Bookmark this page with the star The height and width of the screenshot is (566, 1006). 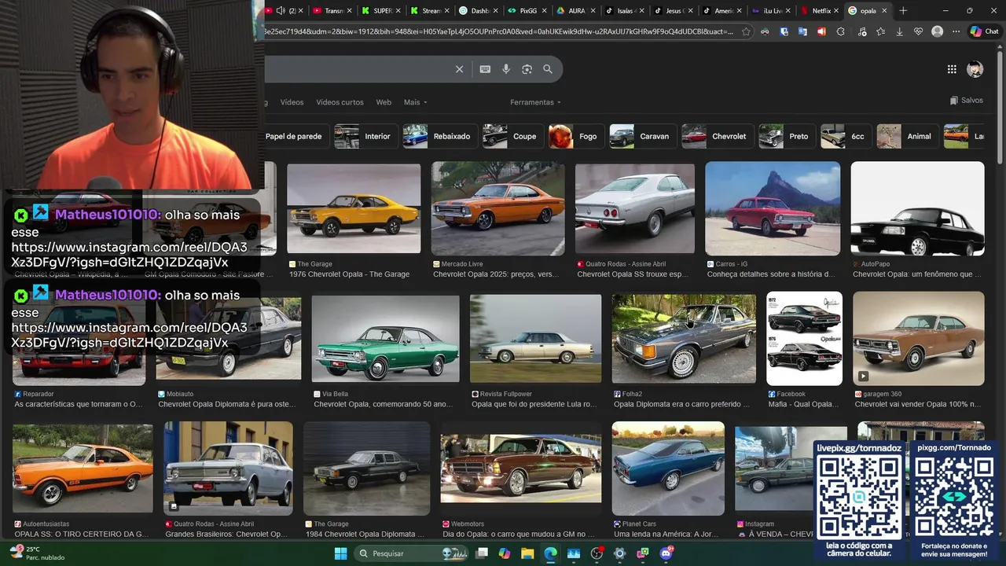pyautogui.click(x=746, y=31)
